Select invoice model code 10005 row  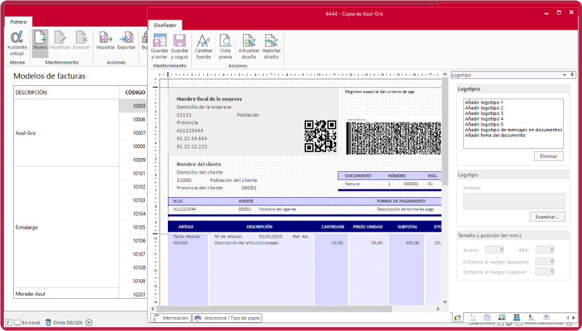[x=133, y=106]
